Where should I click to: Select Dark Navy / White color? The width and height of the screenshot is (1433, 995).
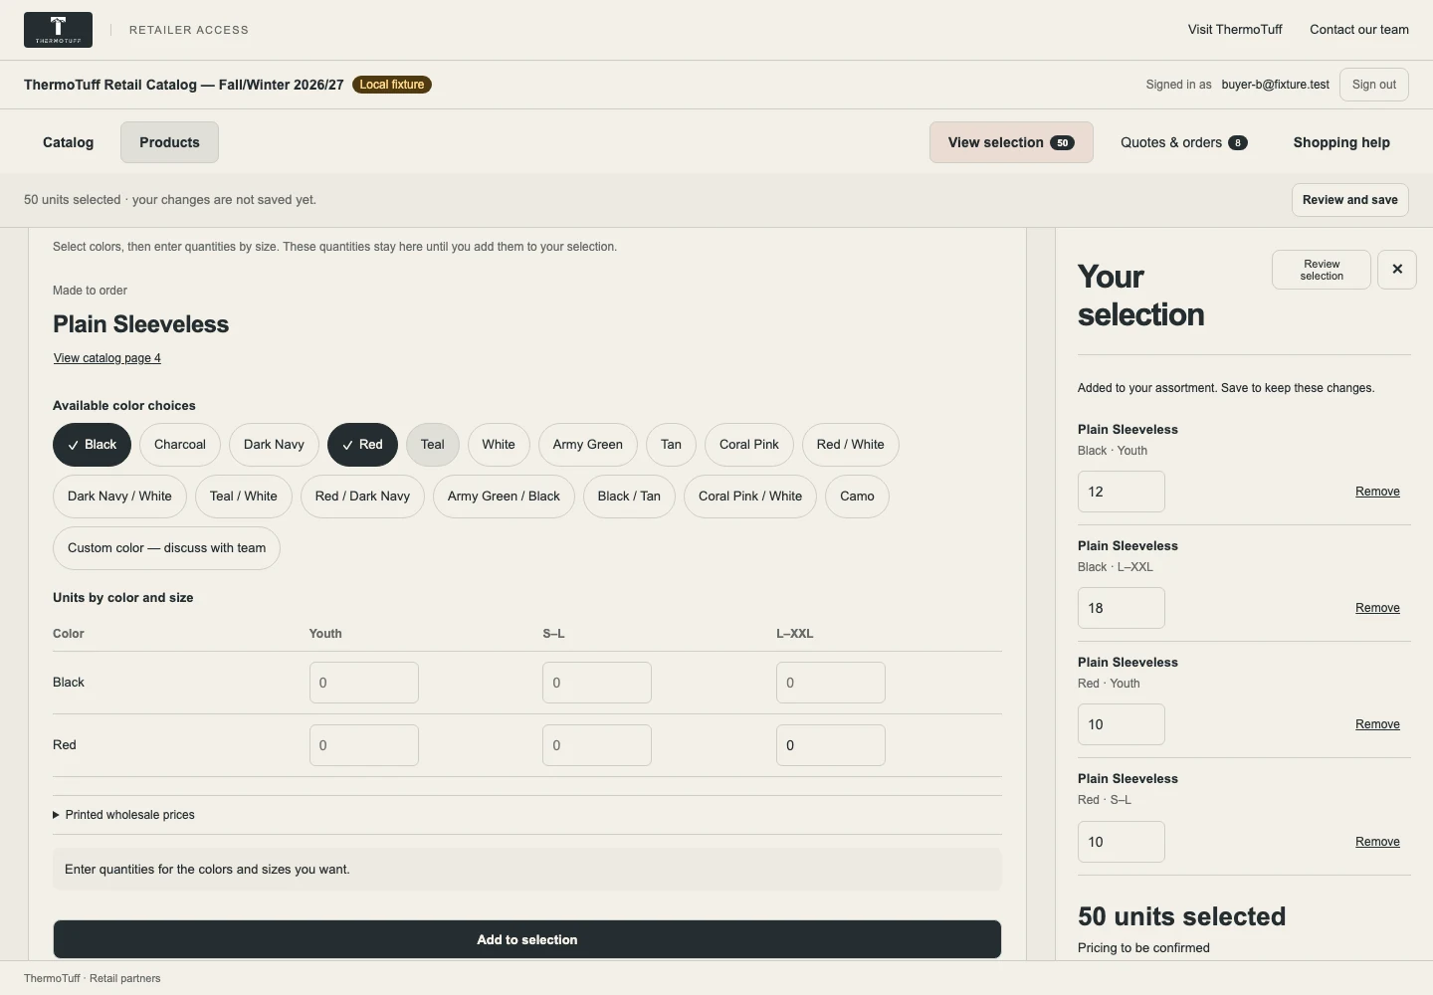coord(119,497)
